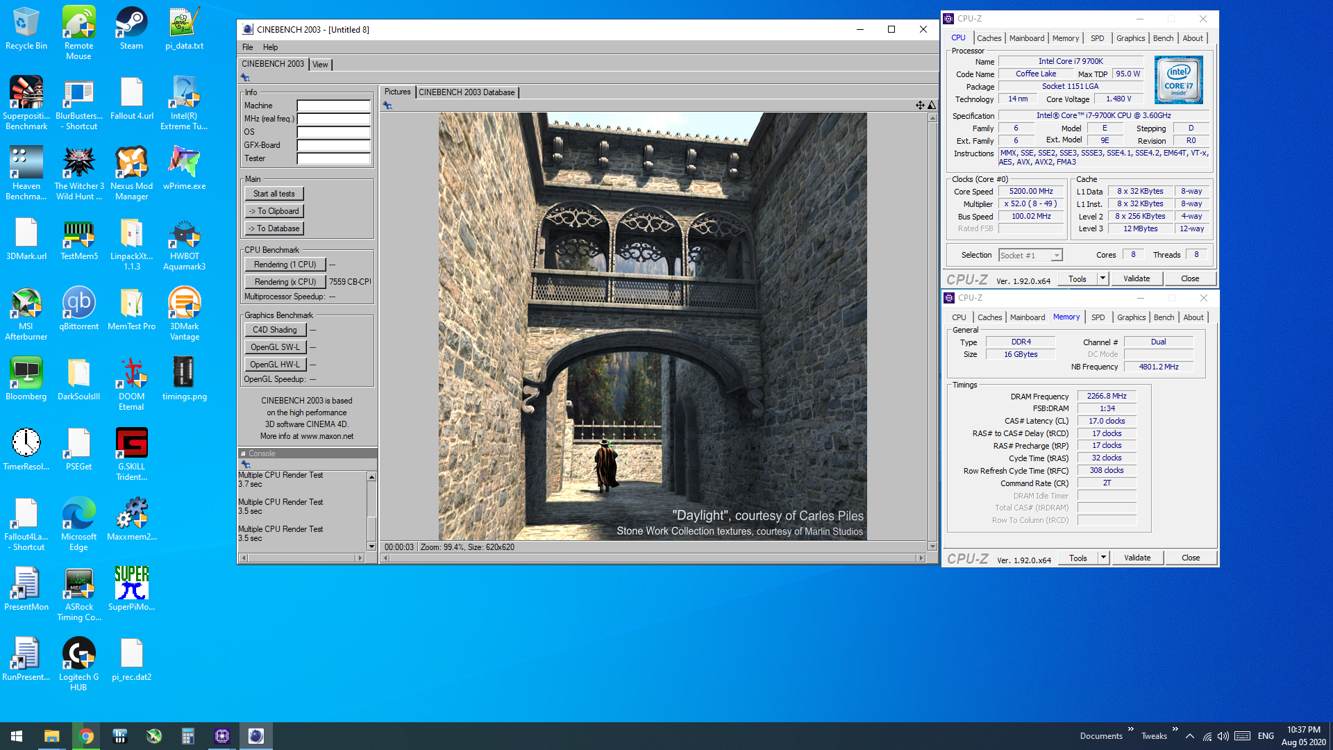This screenshot has width=1333, height=750.
Task: Click the picture view horizontal scrollbar right arrow
Action: pos(921,558)
